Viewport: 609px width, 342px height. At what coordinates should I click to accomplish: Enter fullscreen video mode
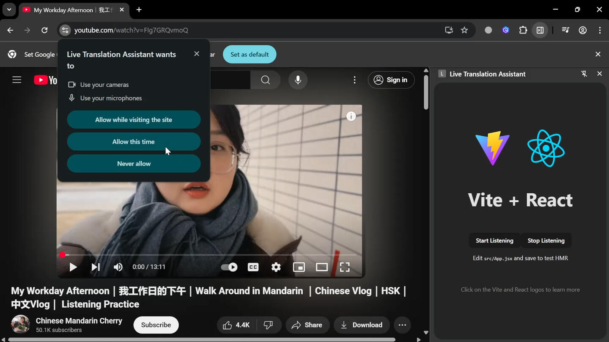click(x=345, y=267)
